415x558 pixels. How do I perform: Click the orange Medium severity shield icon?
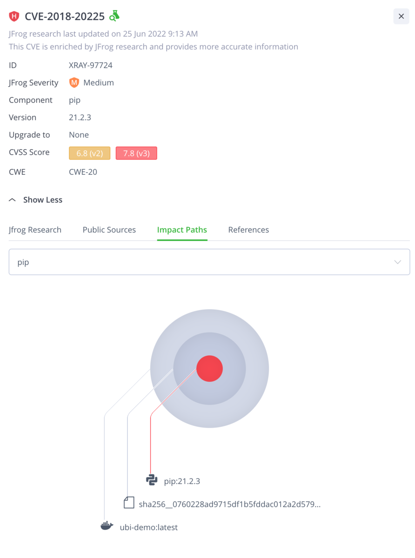74,83
